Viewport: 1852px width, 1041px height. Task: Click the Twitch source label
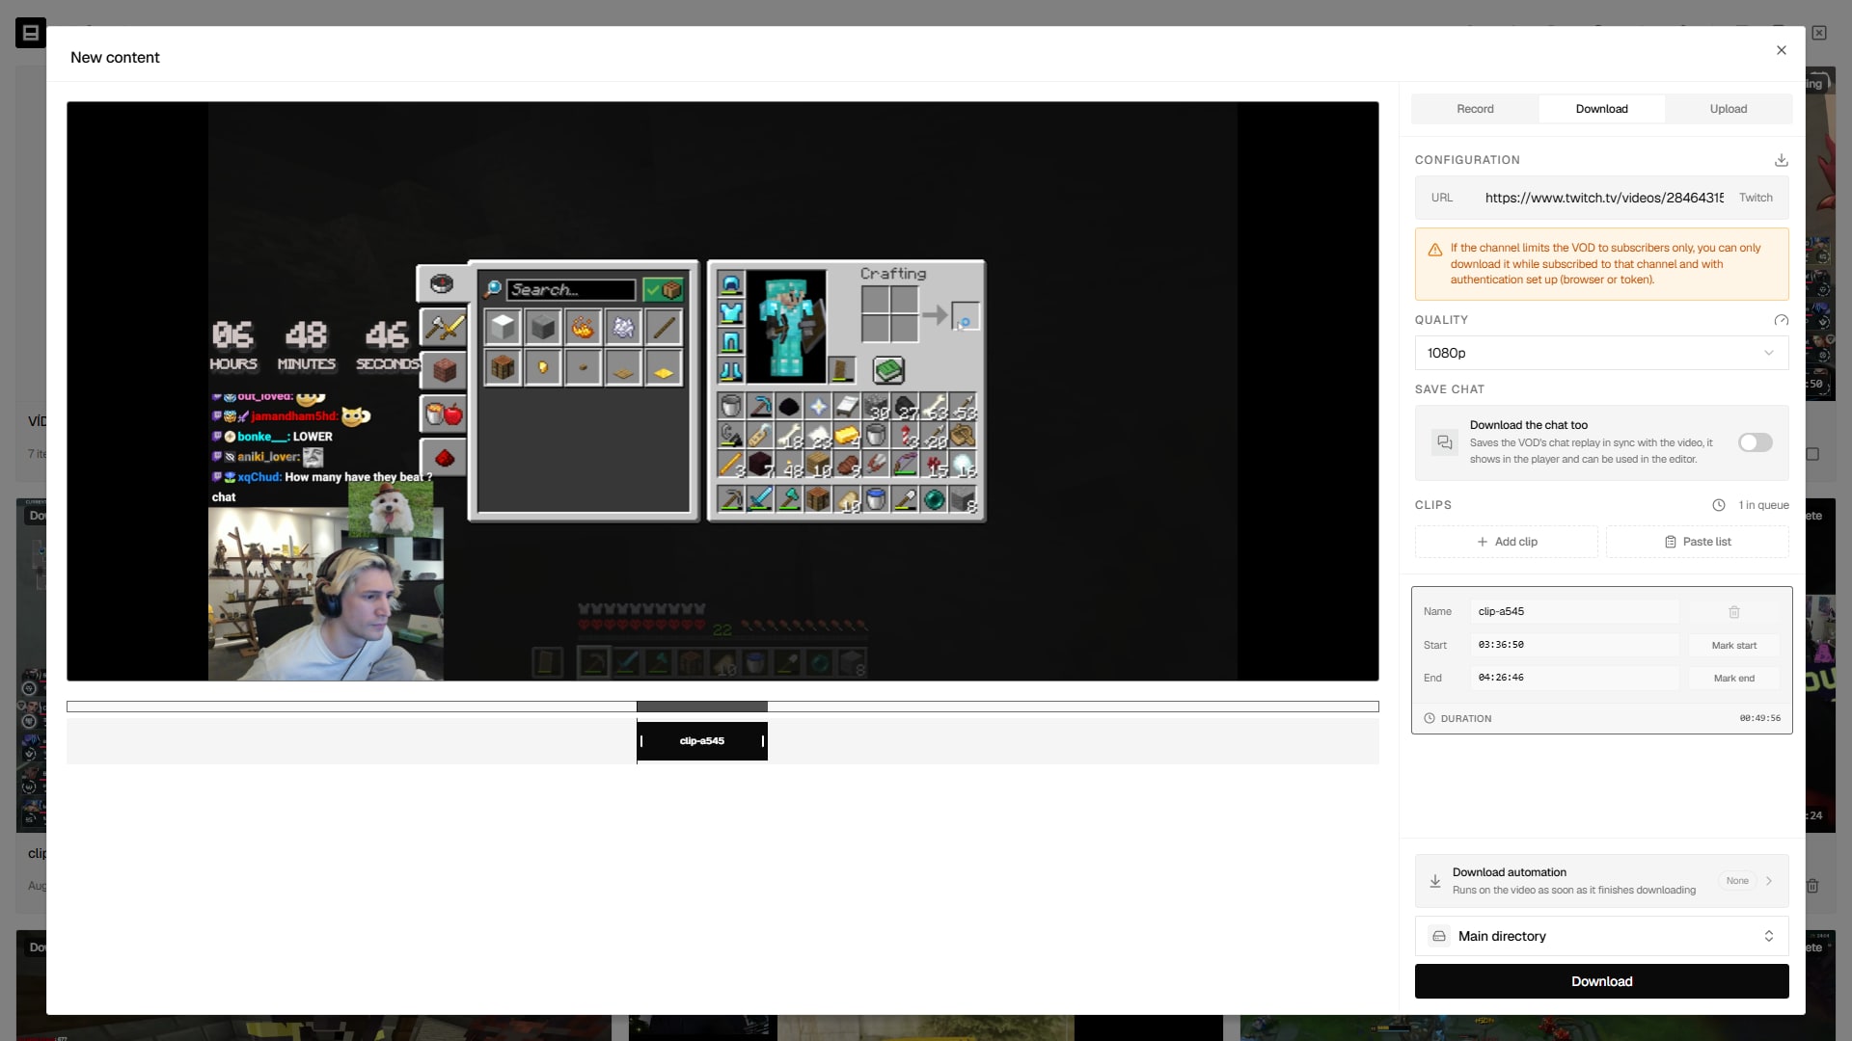coord(1756,198)
